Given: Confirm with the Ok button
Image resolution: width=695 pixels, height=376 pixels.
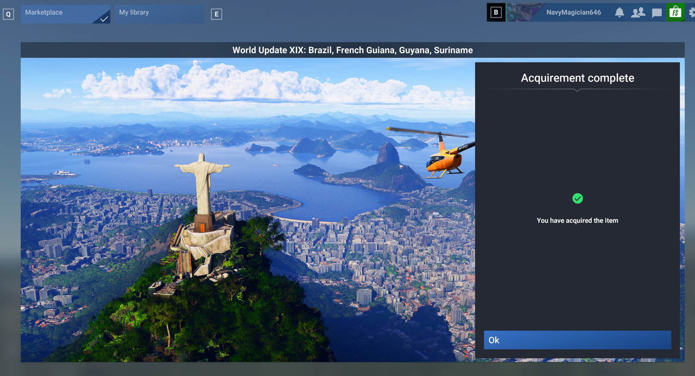Looking at the screenshot, I should [x=578, y=340].
